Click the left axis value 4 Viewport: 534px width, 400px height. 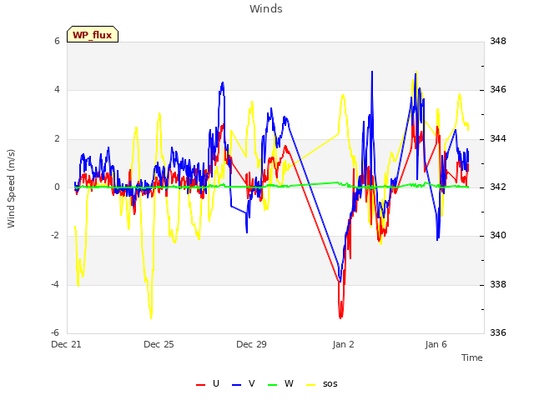click(x=57, y=90)
